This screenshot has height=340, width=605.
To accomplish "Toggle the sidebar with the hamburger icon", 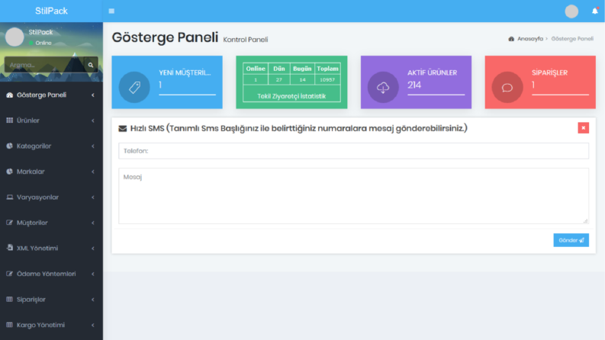I will point(111,11).
